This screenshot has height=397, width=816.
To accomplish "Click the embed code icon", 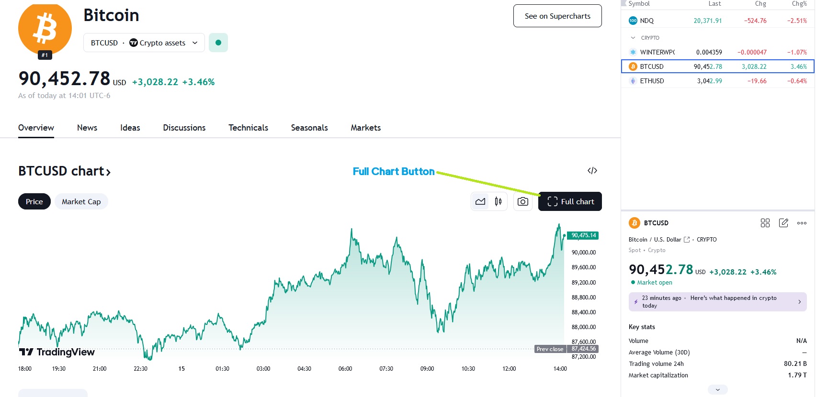I will [x=592, y=171].
